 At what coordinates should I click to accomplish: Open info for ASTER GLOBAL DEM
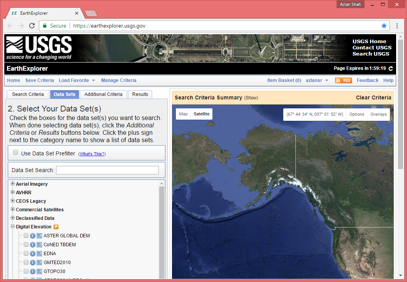[x=33, y=236]
